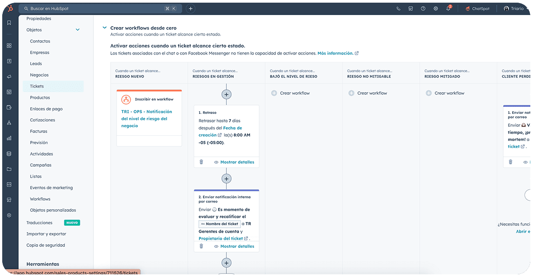
Task: Open Importar y exportar settings
Action: 46,234
